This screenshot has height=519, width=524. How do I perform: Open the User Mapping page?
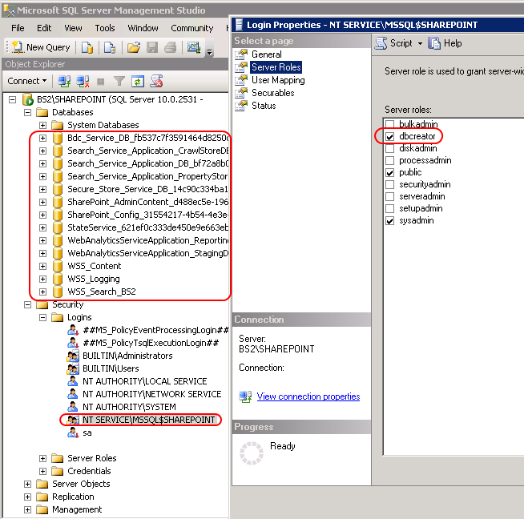[x=277, y=80]
